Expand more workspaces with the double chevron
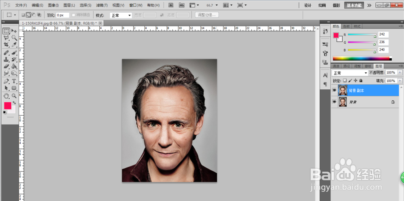This screenshot has width=404, height=201. coord(369,5)
